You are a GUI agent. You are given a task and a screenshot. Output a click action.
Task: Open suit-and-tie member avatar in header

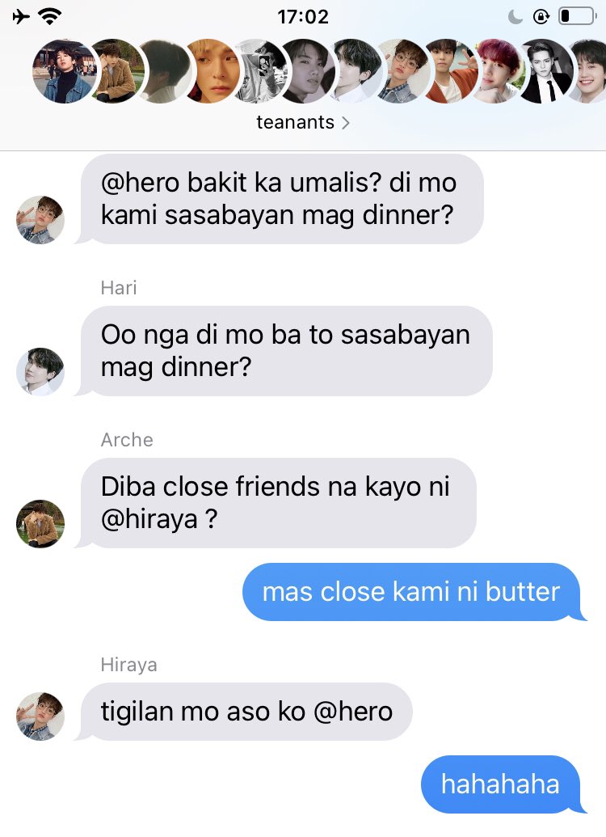click(x=547, y=71)
